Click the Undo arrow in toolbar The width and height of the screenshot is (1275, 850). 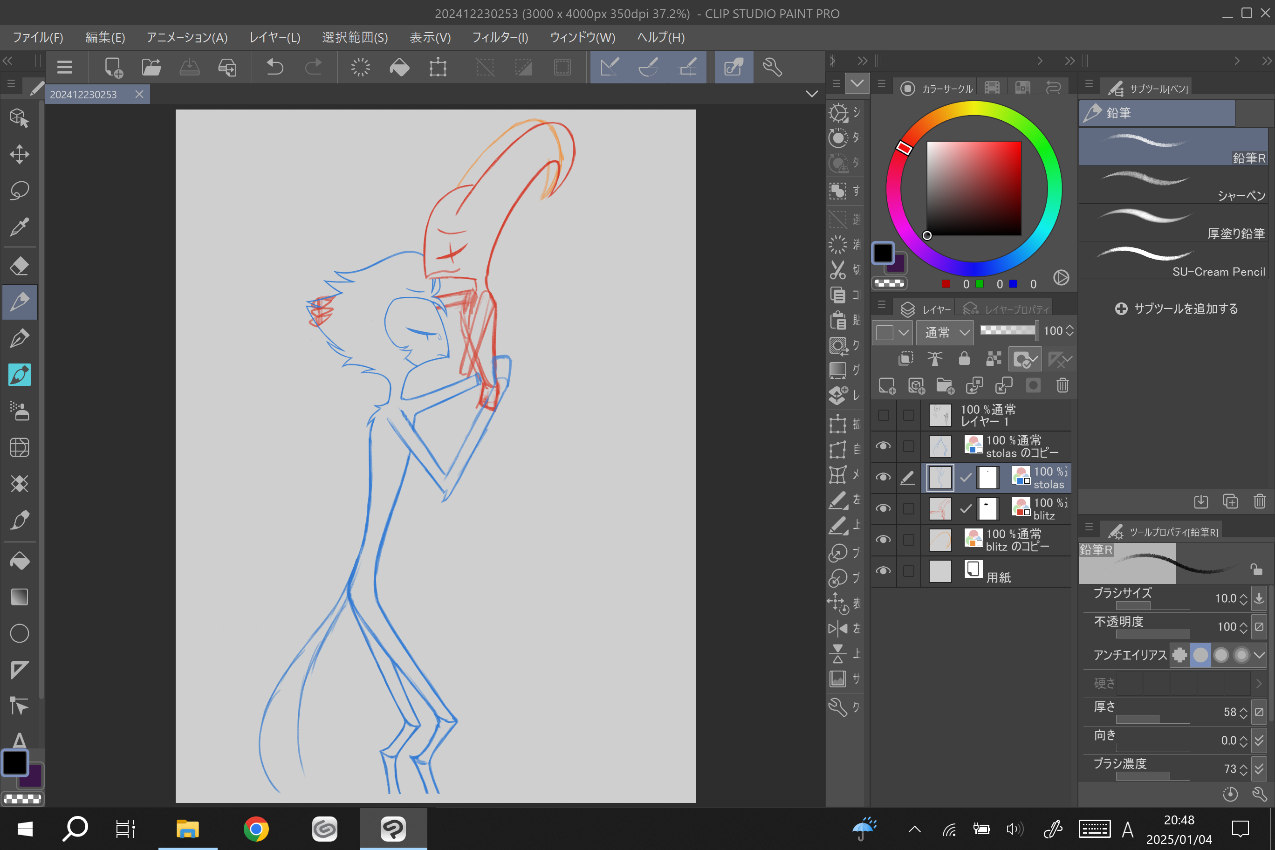(x=275, y=67)
